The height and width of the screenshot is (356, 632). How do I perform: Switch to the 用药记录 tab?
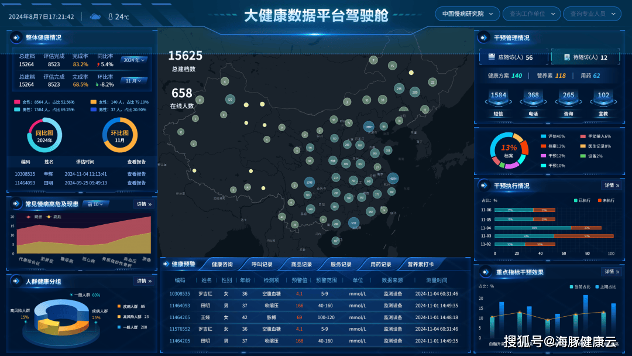381,265
